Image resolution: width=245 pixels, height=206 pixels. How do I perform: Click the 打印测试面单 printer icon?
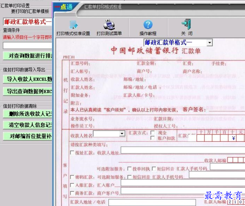click(x=109, y=25)
